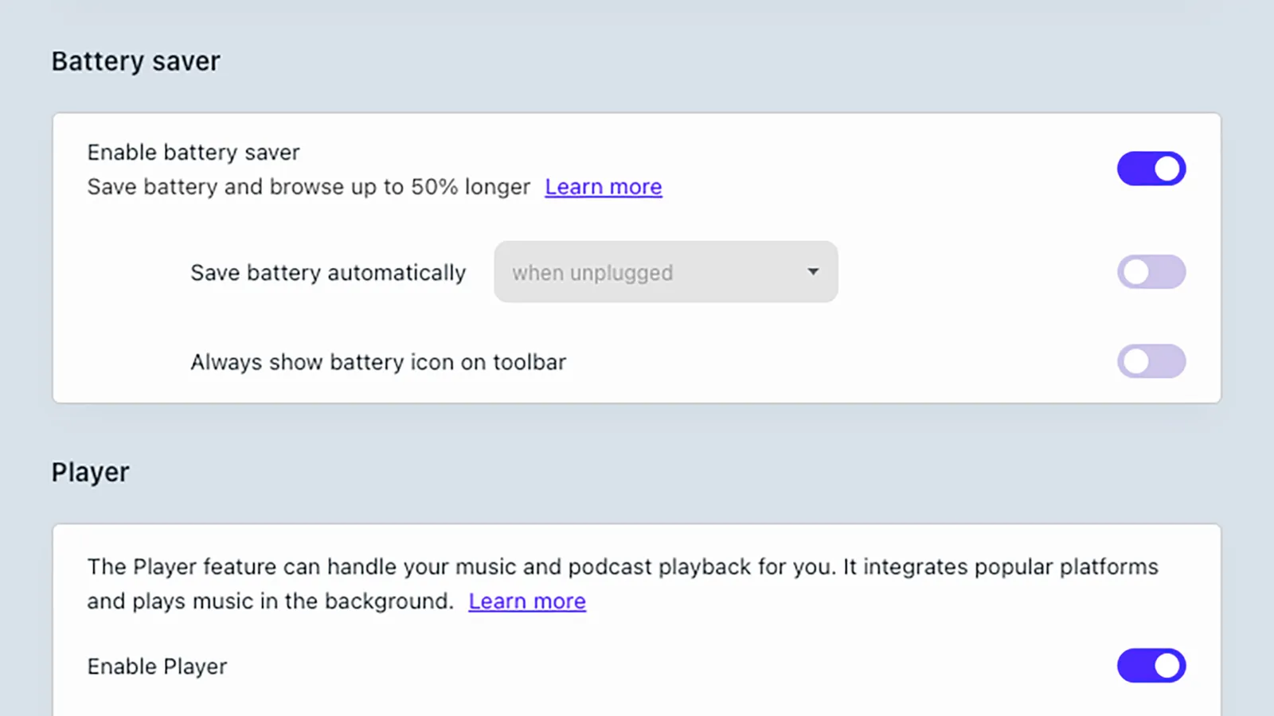Screen dimensions: 1274x716
Task: Switch off the Enable Player feature
Action: [x=1151, y=666]
